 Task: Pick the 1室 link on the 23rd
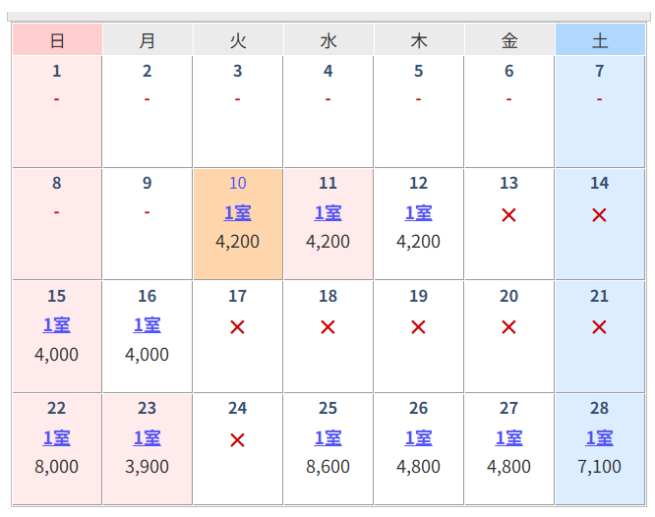[147, 437]
